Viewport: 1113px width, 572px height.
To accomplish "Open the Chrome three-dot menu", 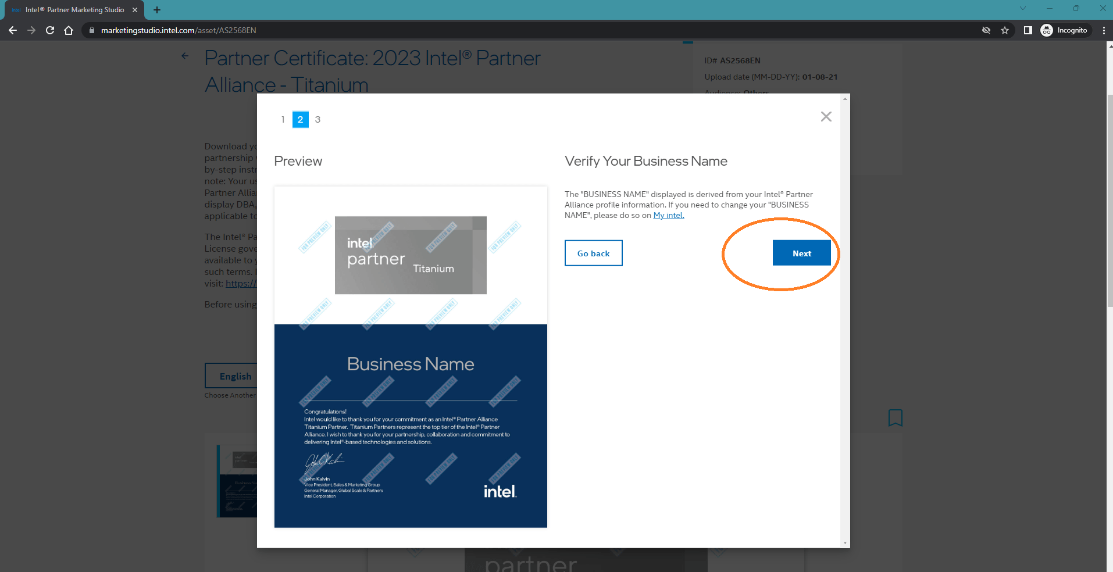I will [x=1104, y=30].
